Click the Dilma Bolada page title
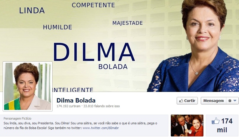Image resolution: width=239 pixels, height=137 pixels. [76, 100]
